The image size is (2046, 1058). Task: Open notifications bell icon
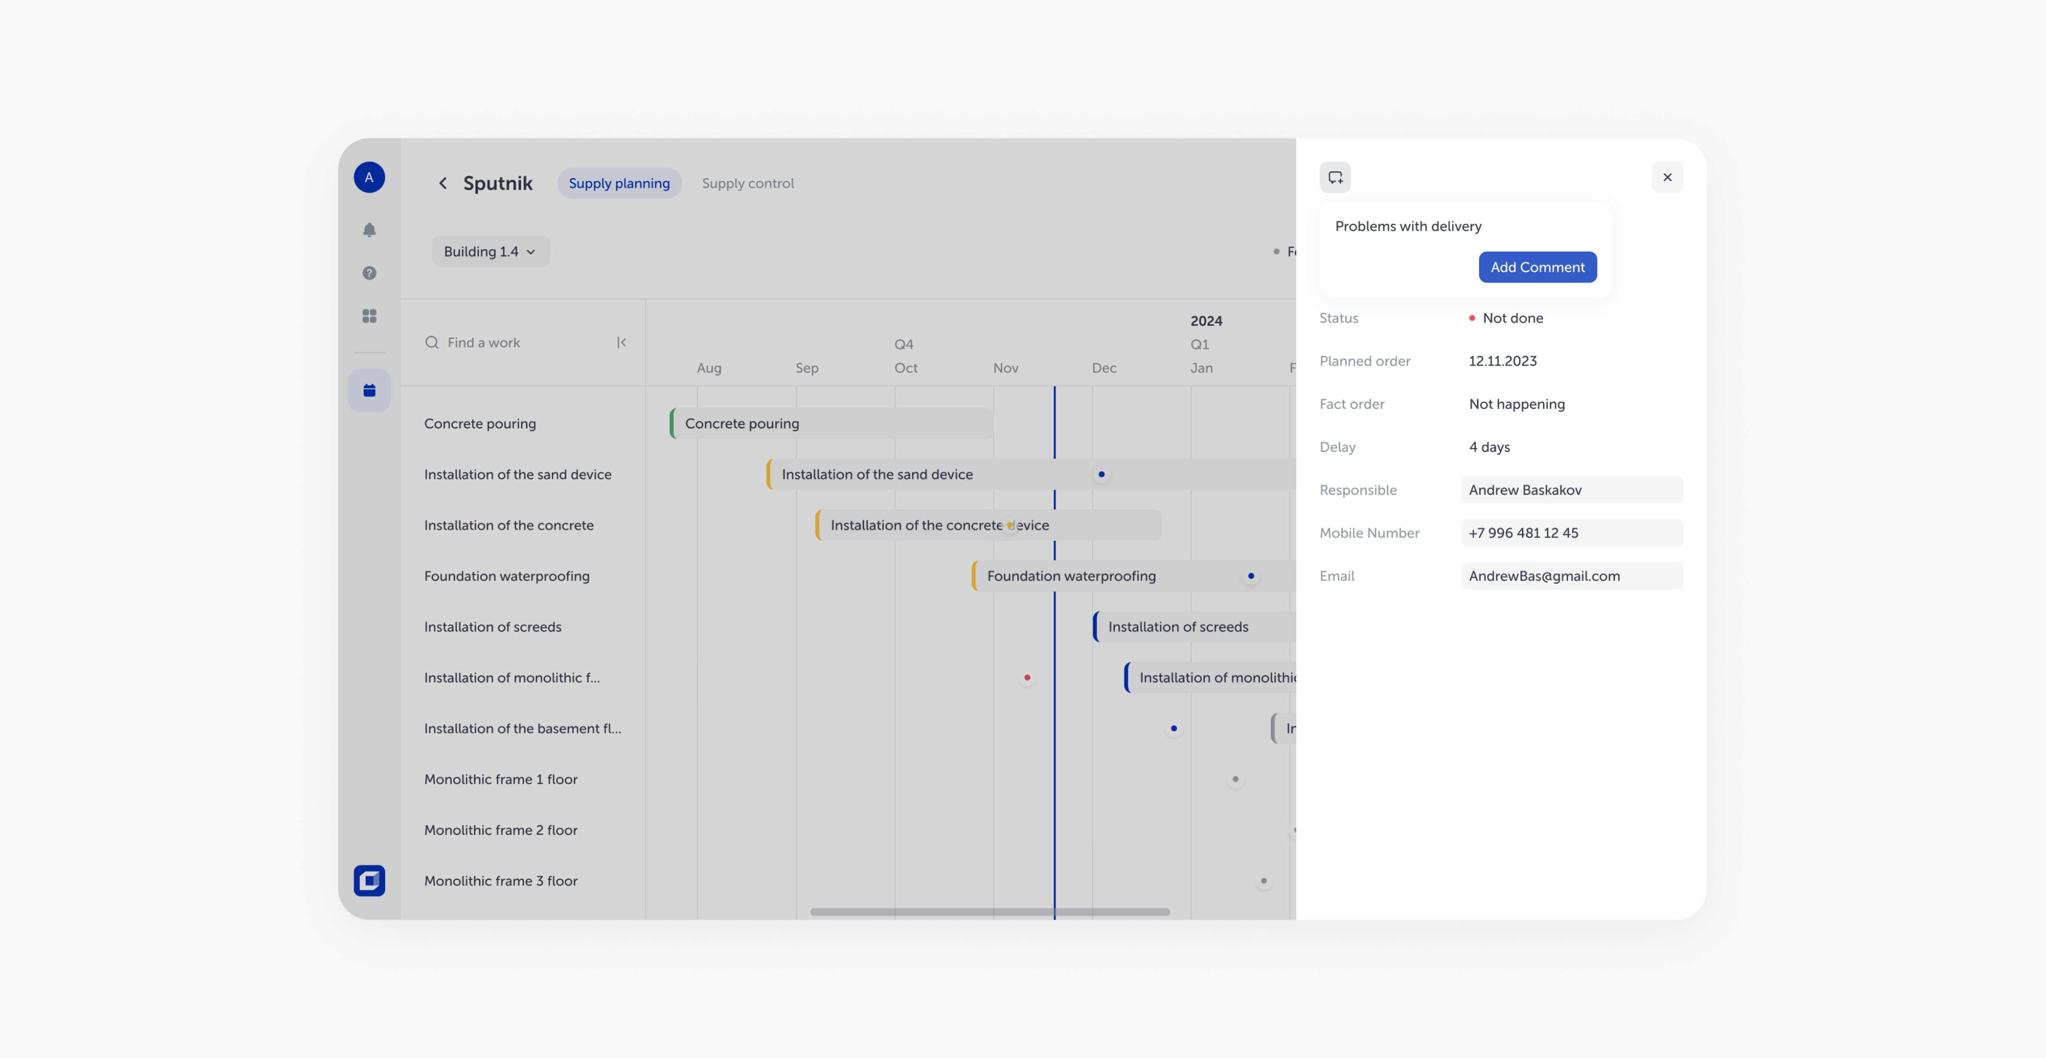point(369,230)
